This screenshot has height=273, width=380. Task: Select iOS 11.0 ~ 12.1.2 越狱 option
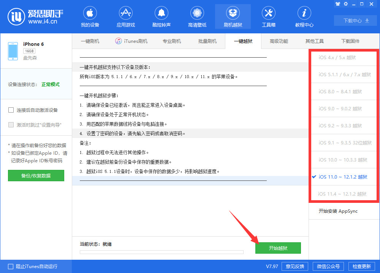(343, 177)
